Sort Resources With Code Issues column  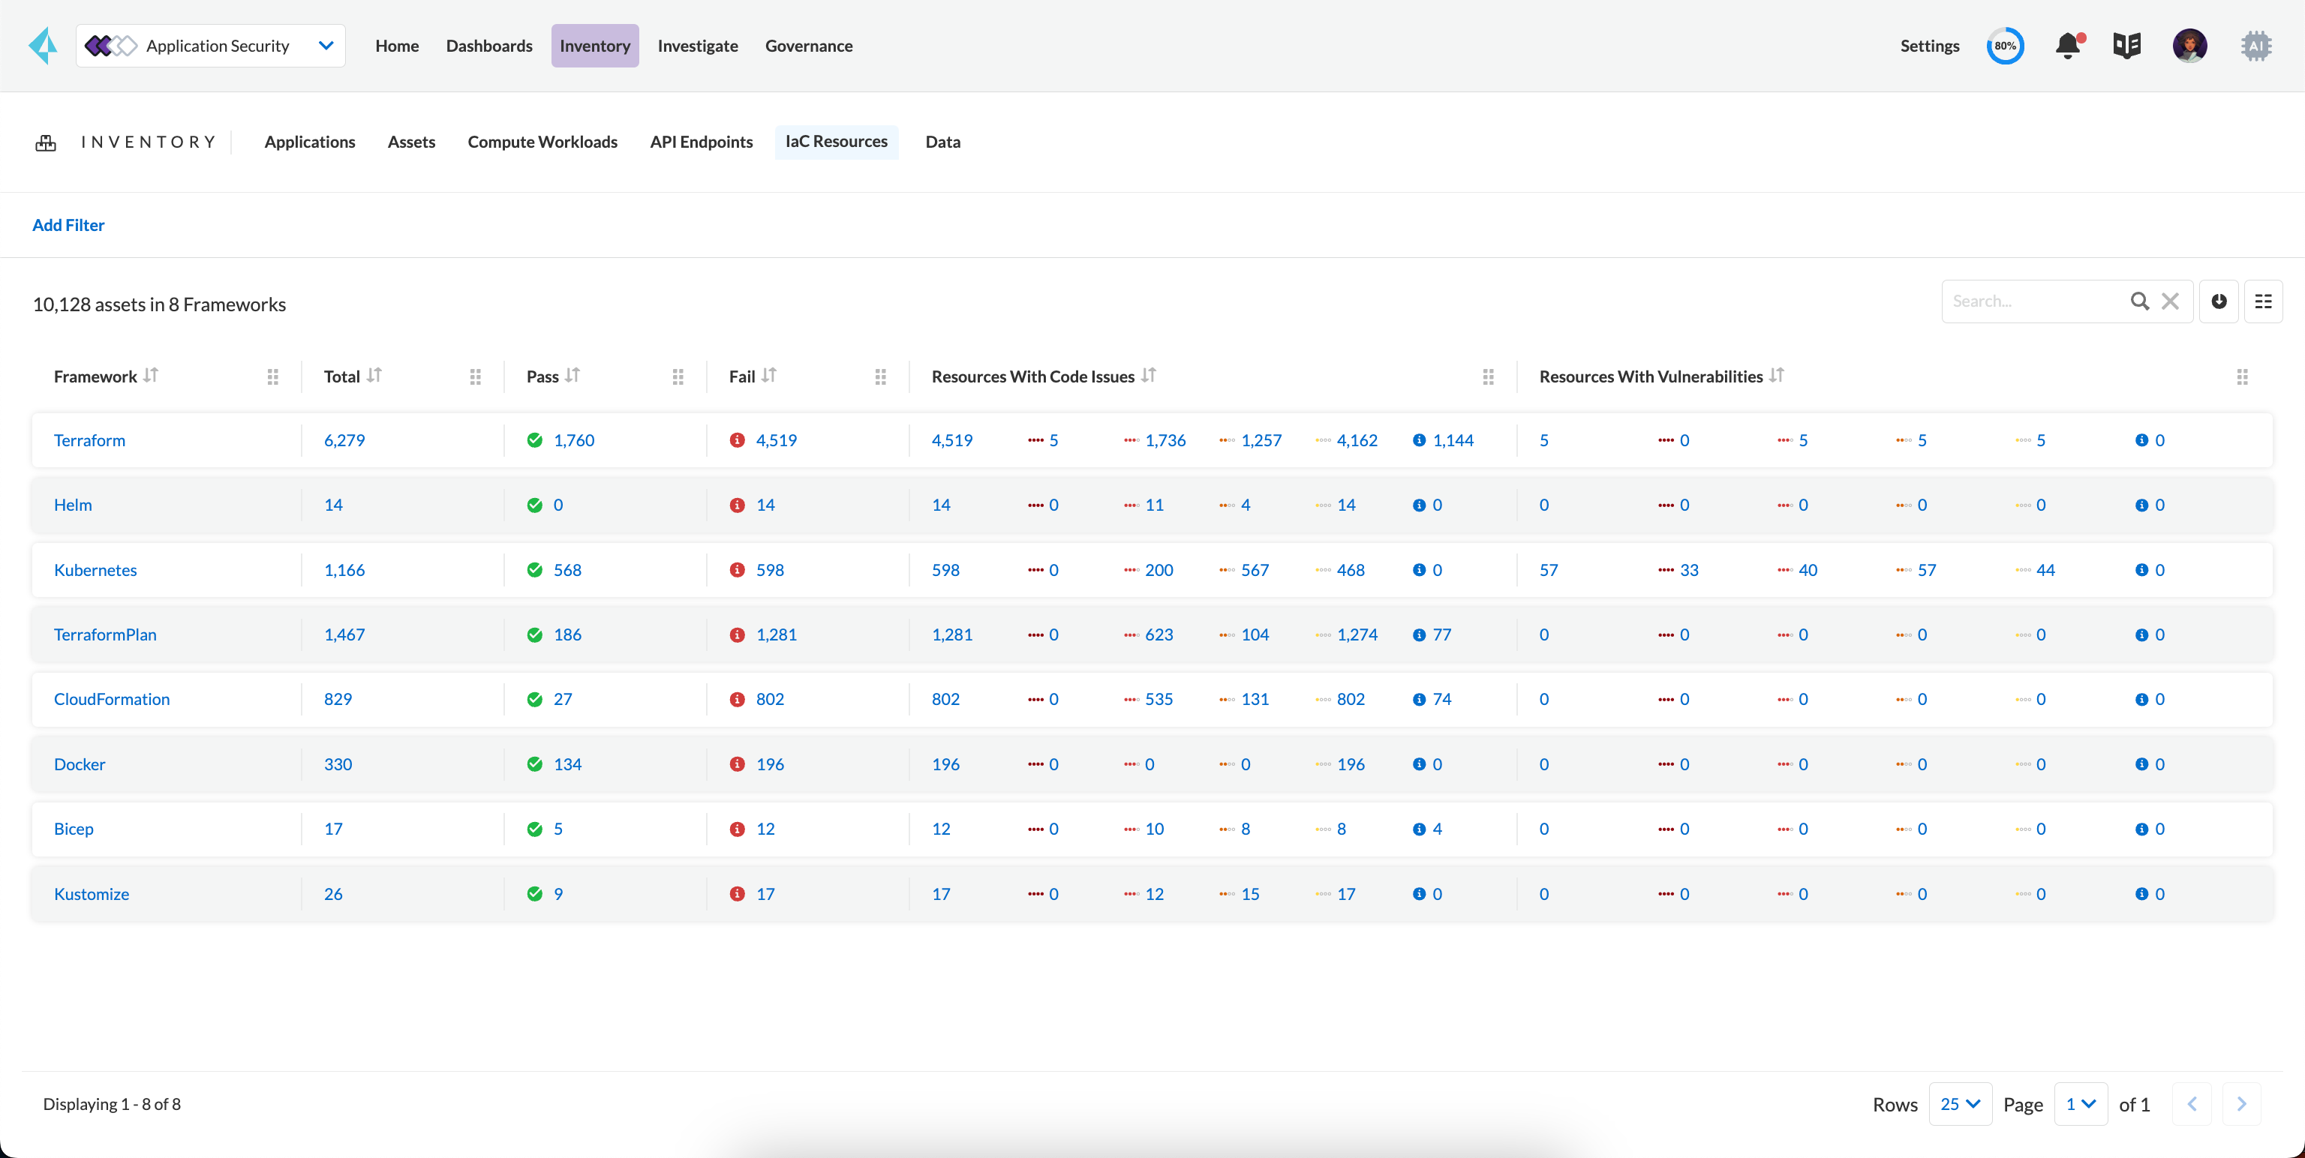pos(1149,376)
